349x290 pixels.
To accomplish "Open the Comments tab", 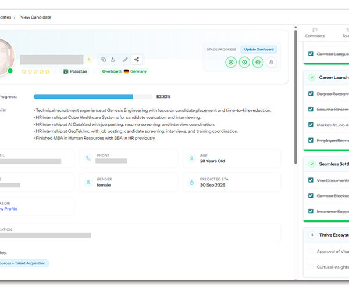I will pos(315,33).
